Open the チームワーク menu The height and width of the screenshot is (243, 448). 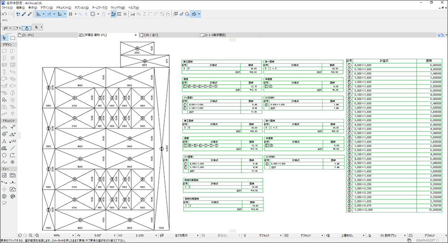point(100,8)
